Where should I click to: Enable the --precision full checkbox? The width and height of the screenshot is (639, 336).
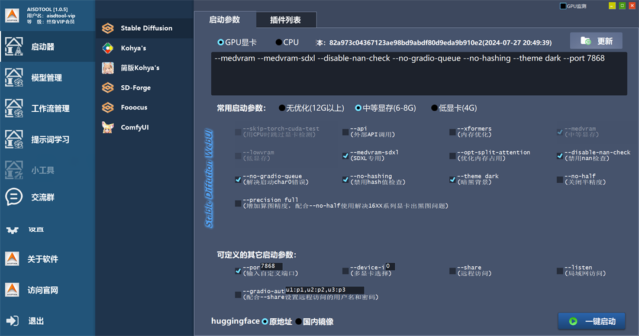click(238, 203)
